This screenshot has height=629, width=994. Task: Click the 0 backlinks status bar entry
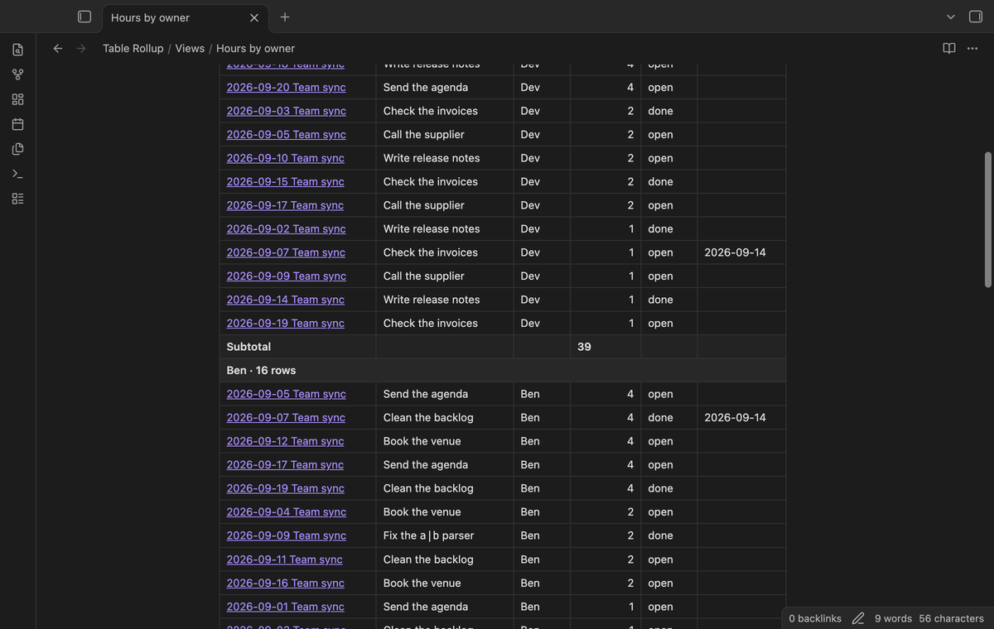click(815, 618)
